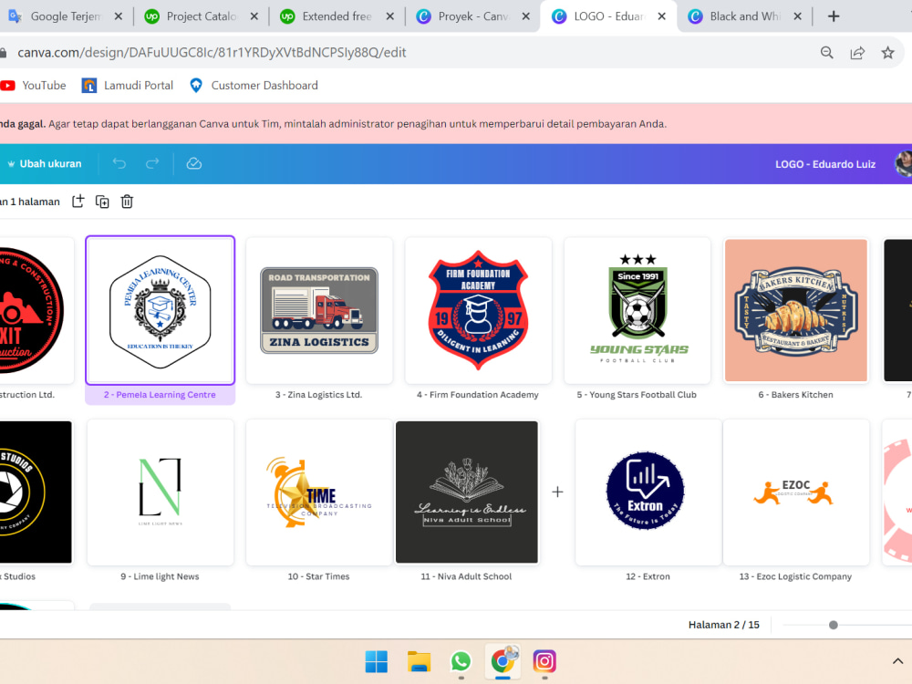This screenshot has height=684, width=912.
Task: Click the '11 - Niva Adult School' label
Action: (466, 576)
